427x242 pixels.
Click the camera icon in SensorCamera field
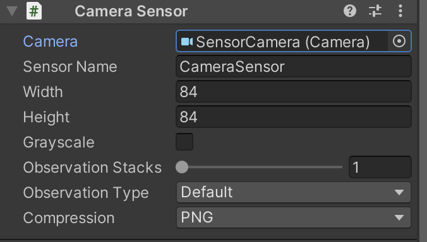(x=187, y=42)
